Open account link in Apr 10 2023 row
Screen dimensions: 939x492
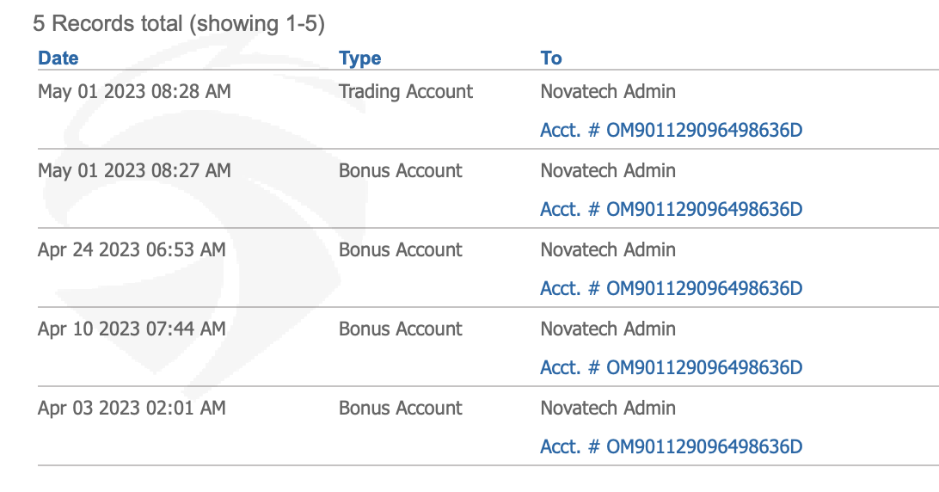pyautogui.click(x=672, y=367)
